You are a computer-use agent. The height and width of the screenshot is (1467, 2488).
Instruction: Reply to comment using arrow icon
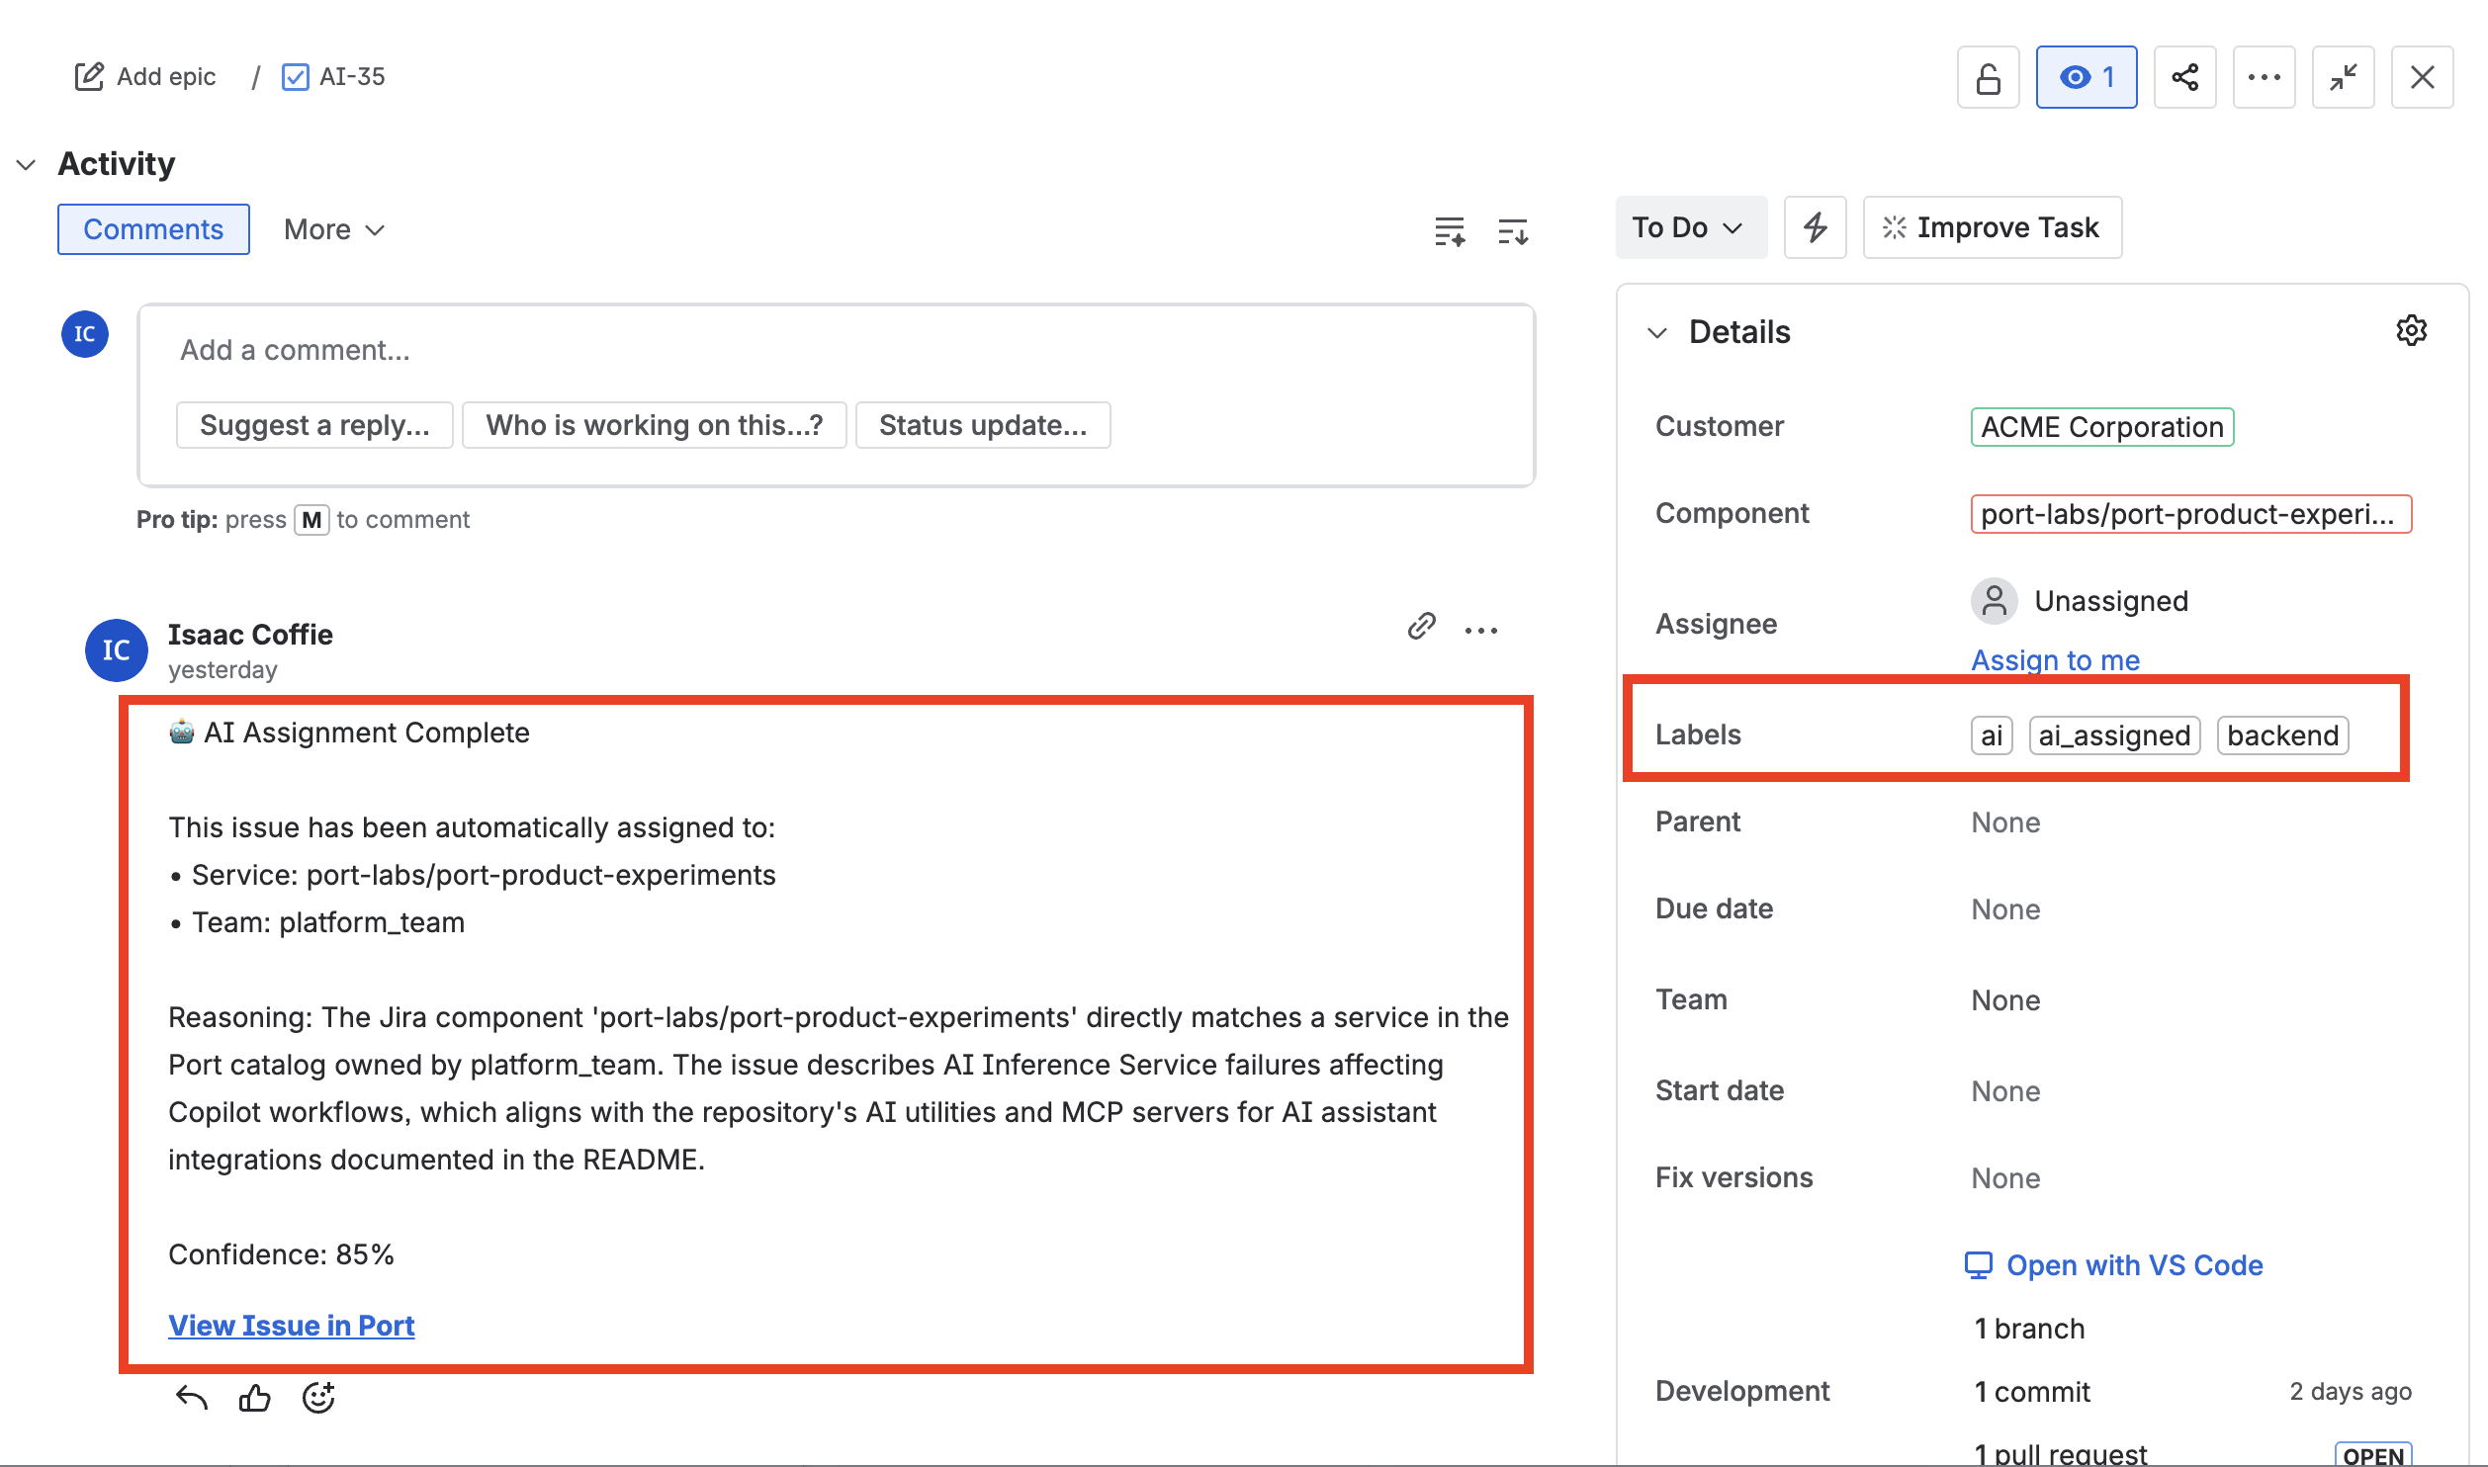191,1398
